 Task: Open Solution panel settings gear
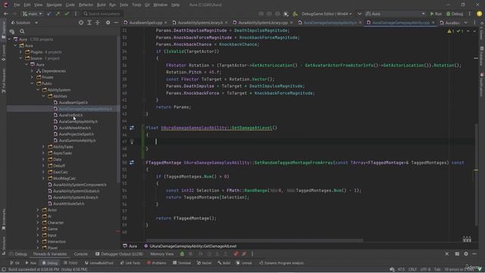coord(108,23)
